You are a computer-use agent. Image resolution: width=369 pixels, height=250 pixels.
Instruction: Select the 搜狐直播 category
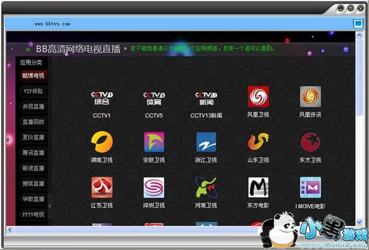pos(33,184)
